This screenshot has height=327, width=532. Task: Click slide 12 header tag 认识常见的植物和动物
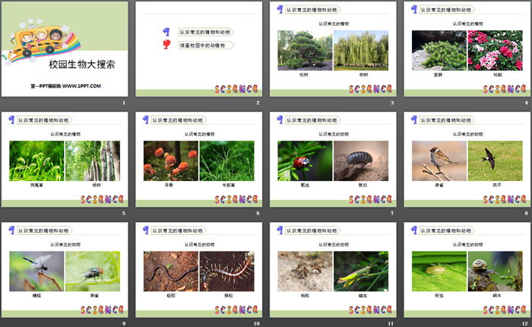click(x=447, y=230)
